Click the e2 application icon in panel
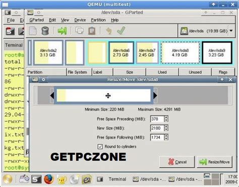 87,179
